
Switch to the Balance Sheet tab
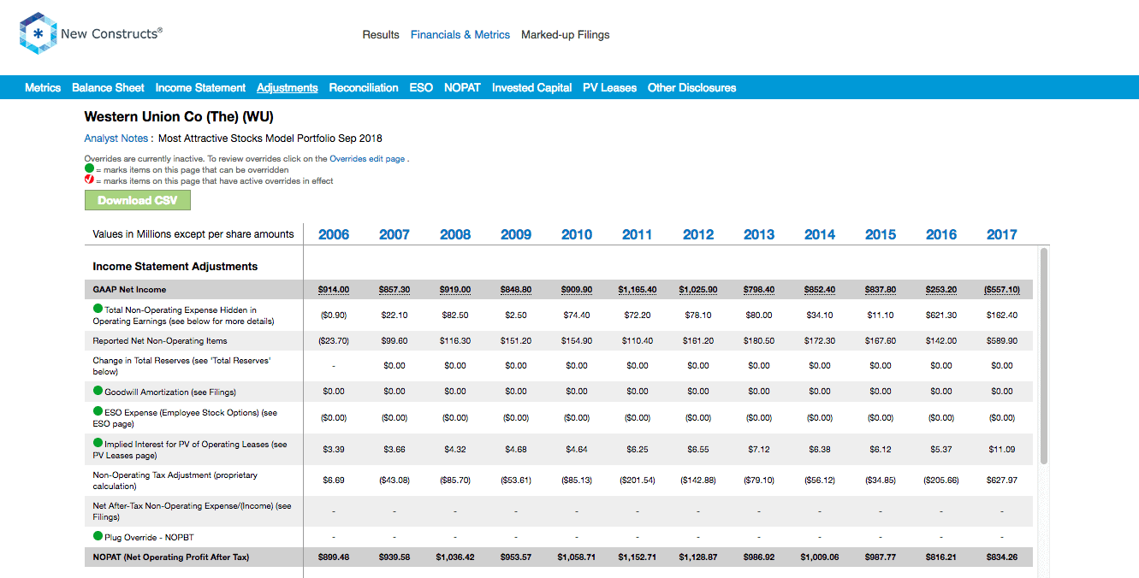pyautogui.click(x=108, y=87)
